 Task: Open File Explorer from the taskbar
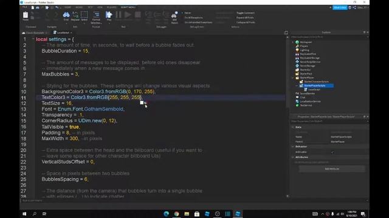point(187,214)
